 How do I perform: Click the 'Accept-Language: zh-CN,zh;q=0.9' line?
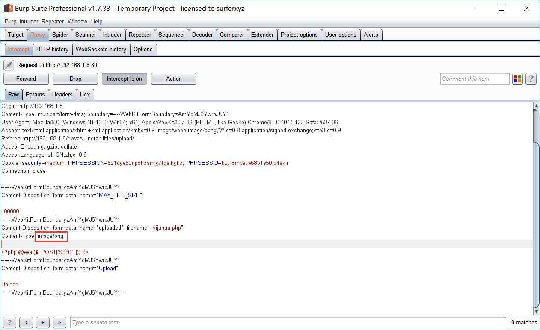coord(44,155)
